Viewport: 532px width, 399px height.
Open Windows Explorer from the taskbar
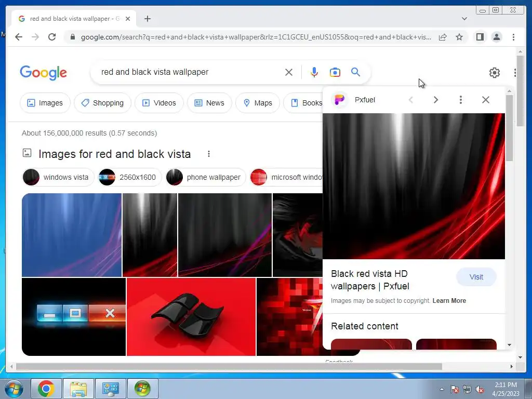pos(78,389)
